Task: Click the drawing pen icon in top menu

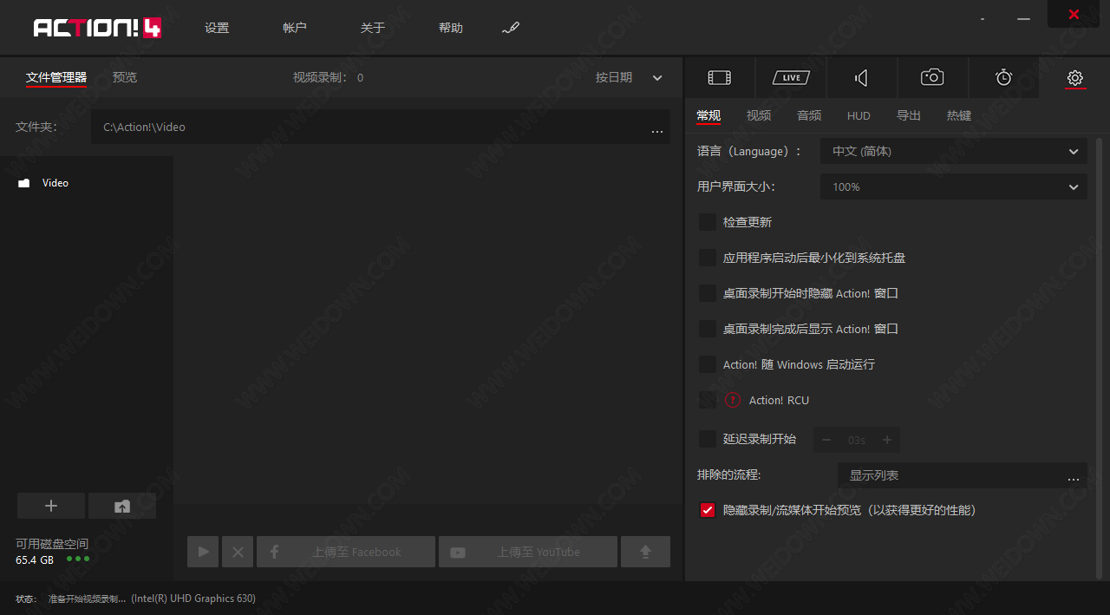Action: [x=510, y=28]
